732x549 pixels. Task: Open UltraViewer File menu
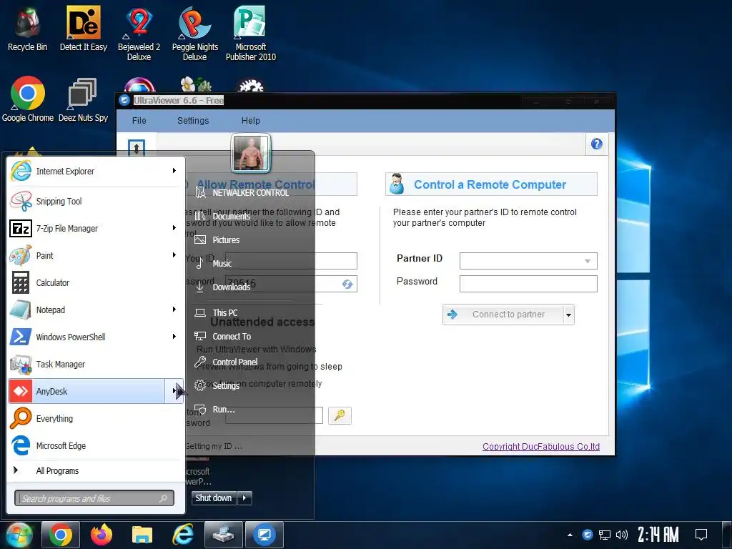(x=139, y=120)
